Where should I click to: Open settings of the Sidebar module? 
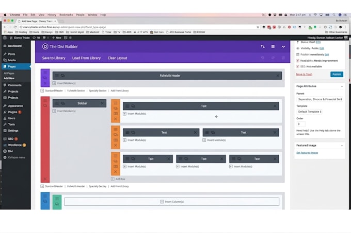tap(57, 103)
